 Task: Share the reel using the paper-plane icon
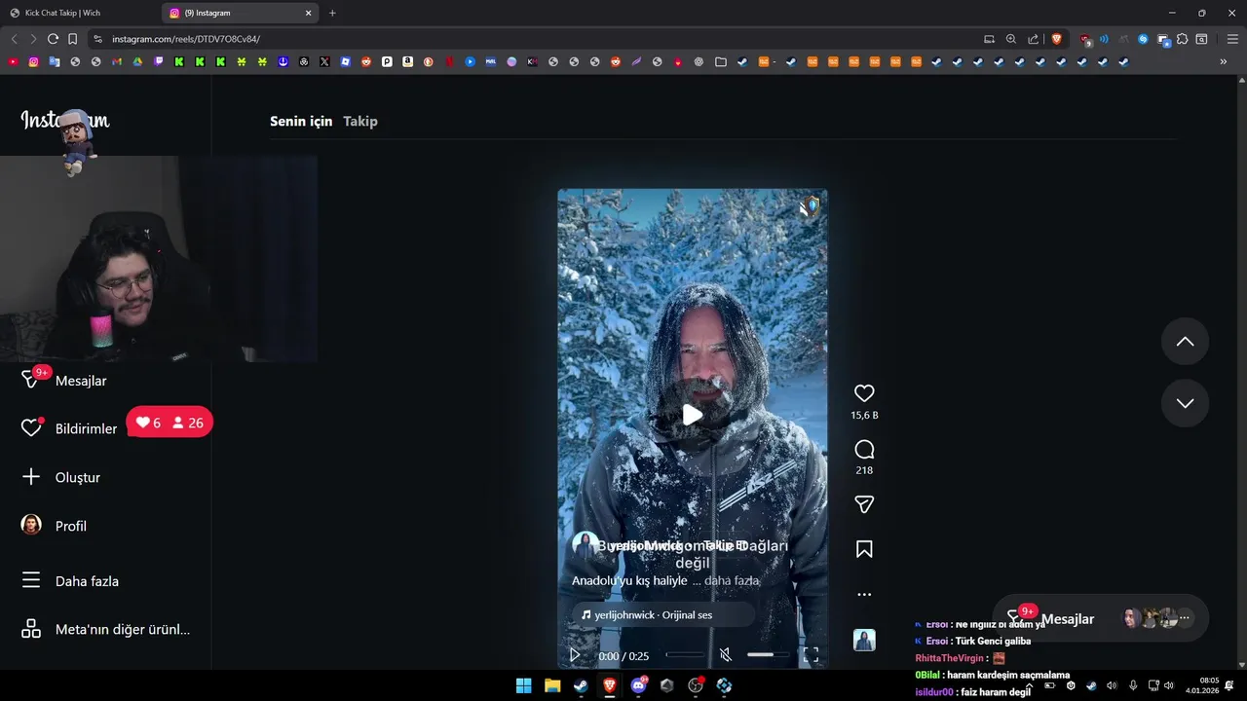(864, 504)
